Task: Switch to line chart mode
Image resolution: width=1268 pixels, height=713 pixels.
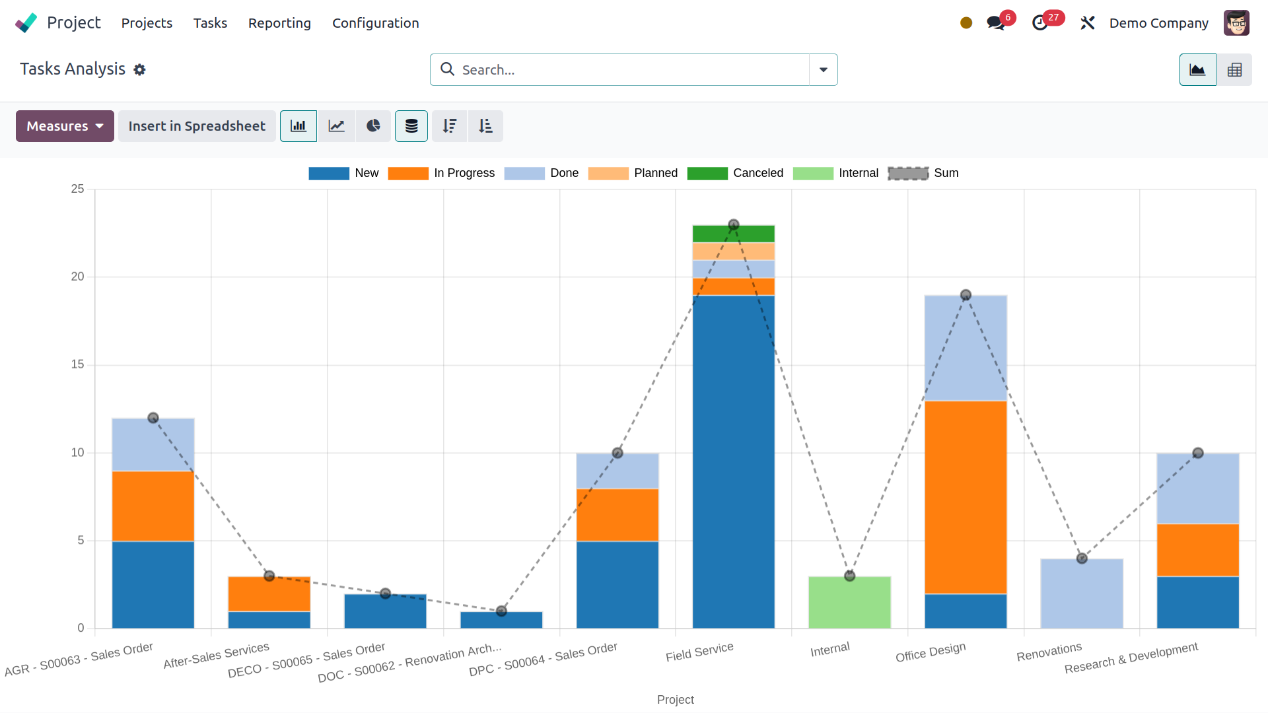Action: pos(337,126)
